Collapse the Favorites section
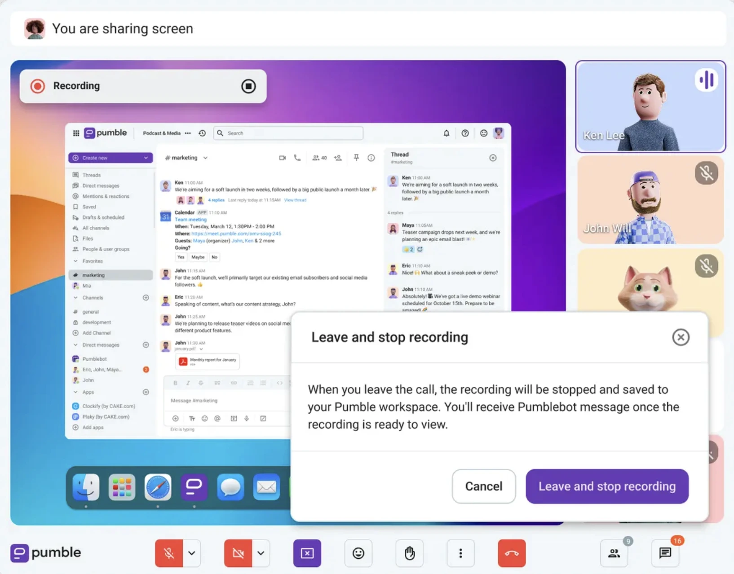 [75, 261]
